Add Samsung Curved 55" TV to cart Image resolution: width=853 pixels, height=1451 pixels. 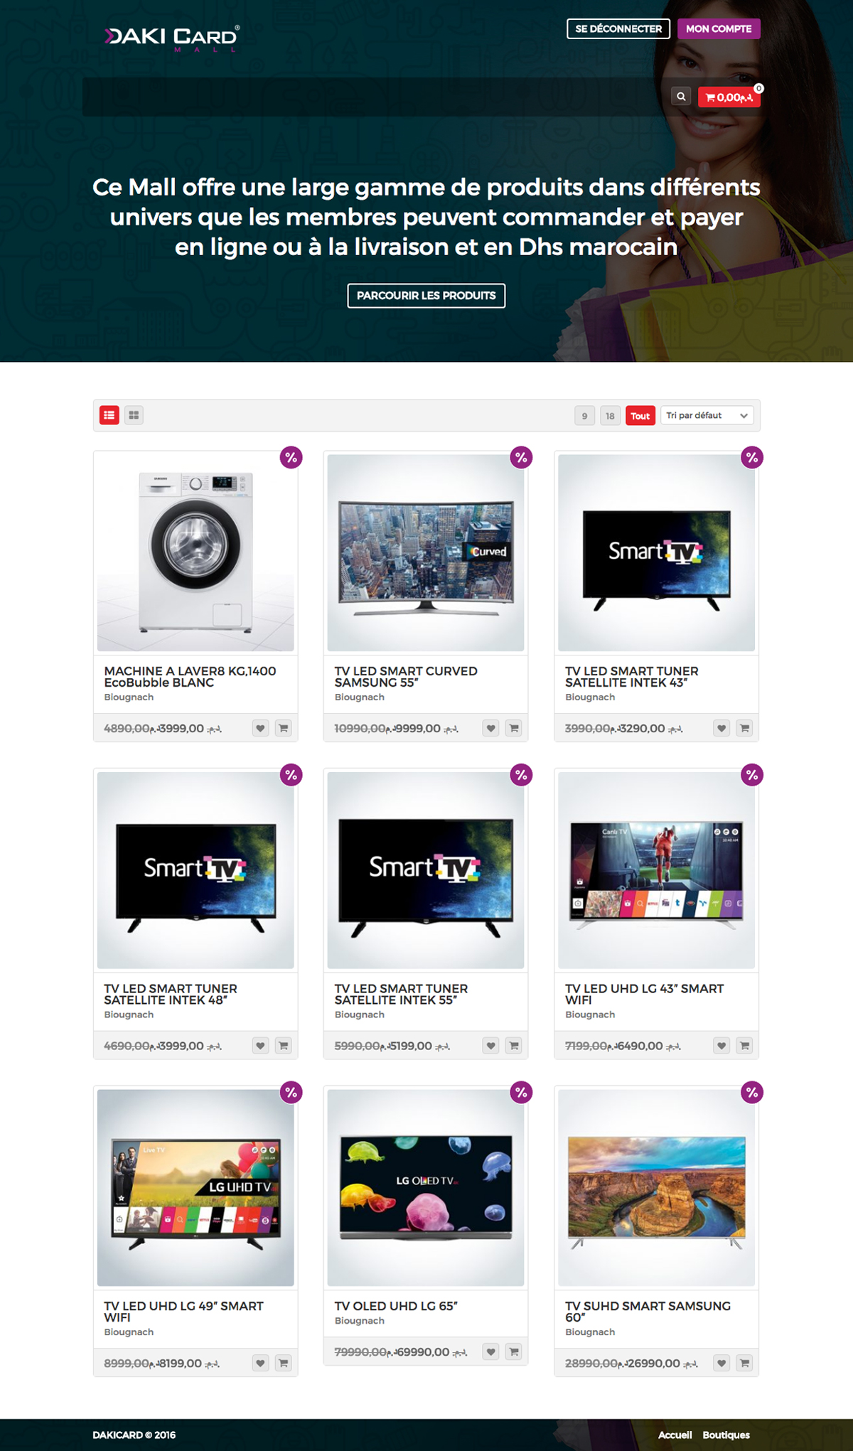point(514,728)
